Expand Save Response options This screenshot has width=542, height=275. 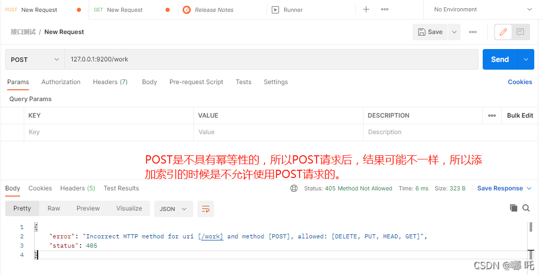click(529, 188)
